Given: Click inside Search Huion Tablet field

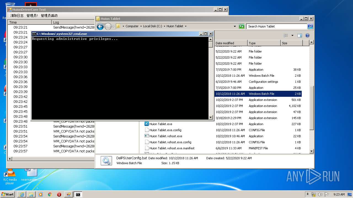Looking at the screenshot, I should [277, 26].
